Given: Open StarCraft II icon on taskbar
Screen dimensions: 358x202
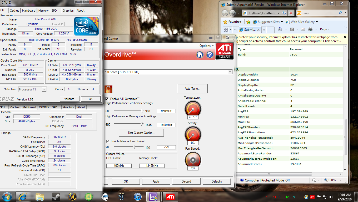Looking at the screenshot, I should click(x=121, y=196).
